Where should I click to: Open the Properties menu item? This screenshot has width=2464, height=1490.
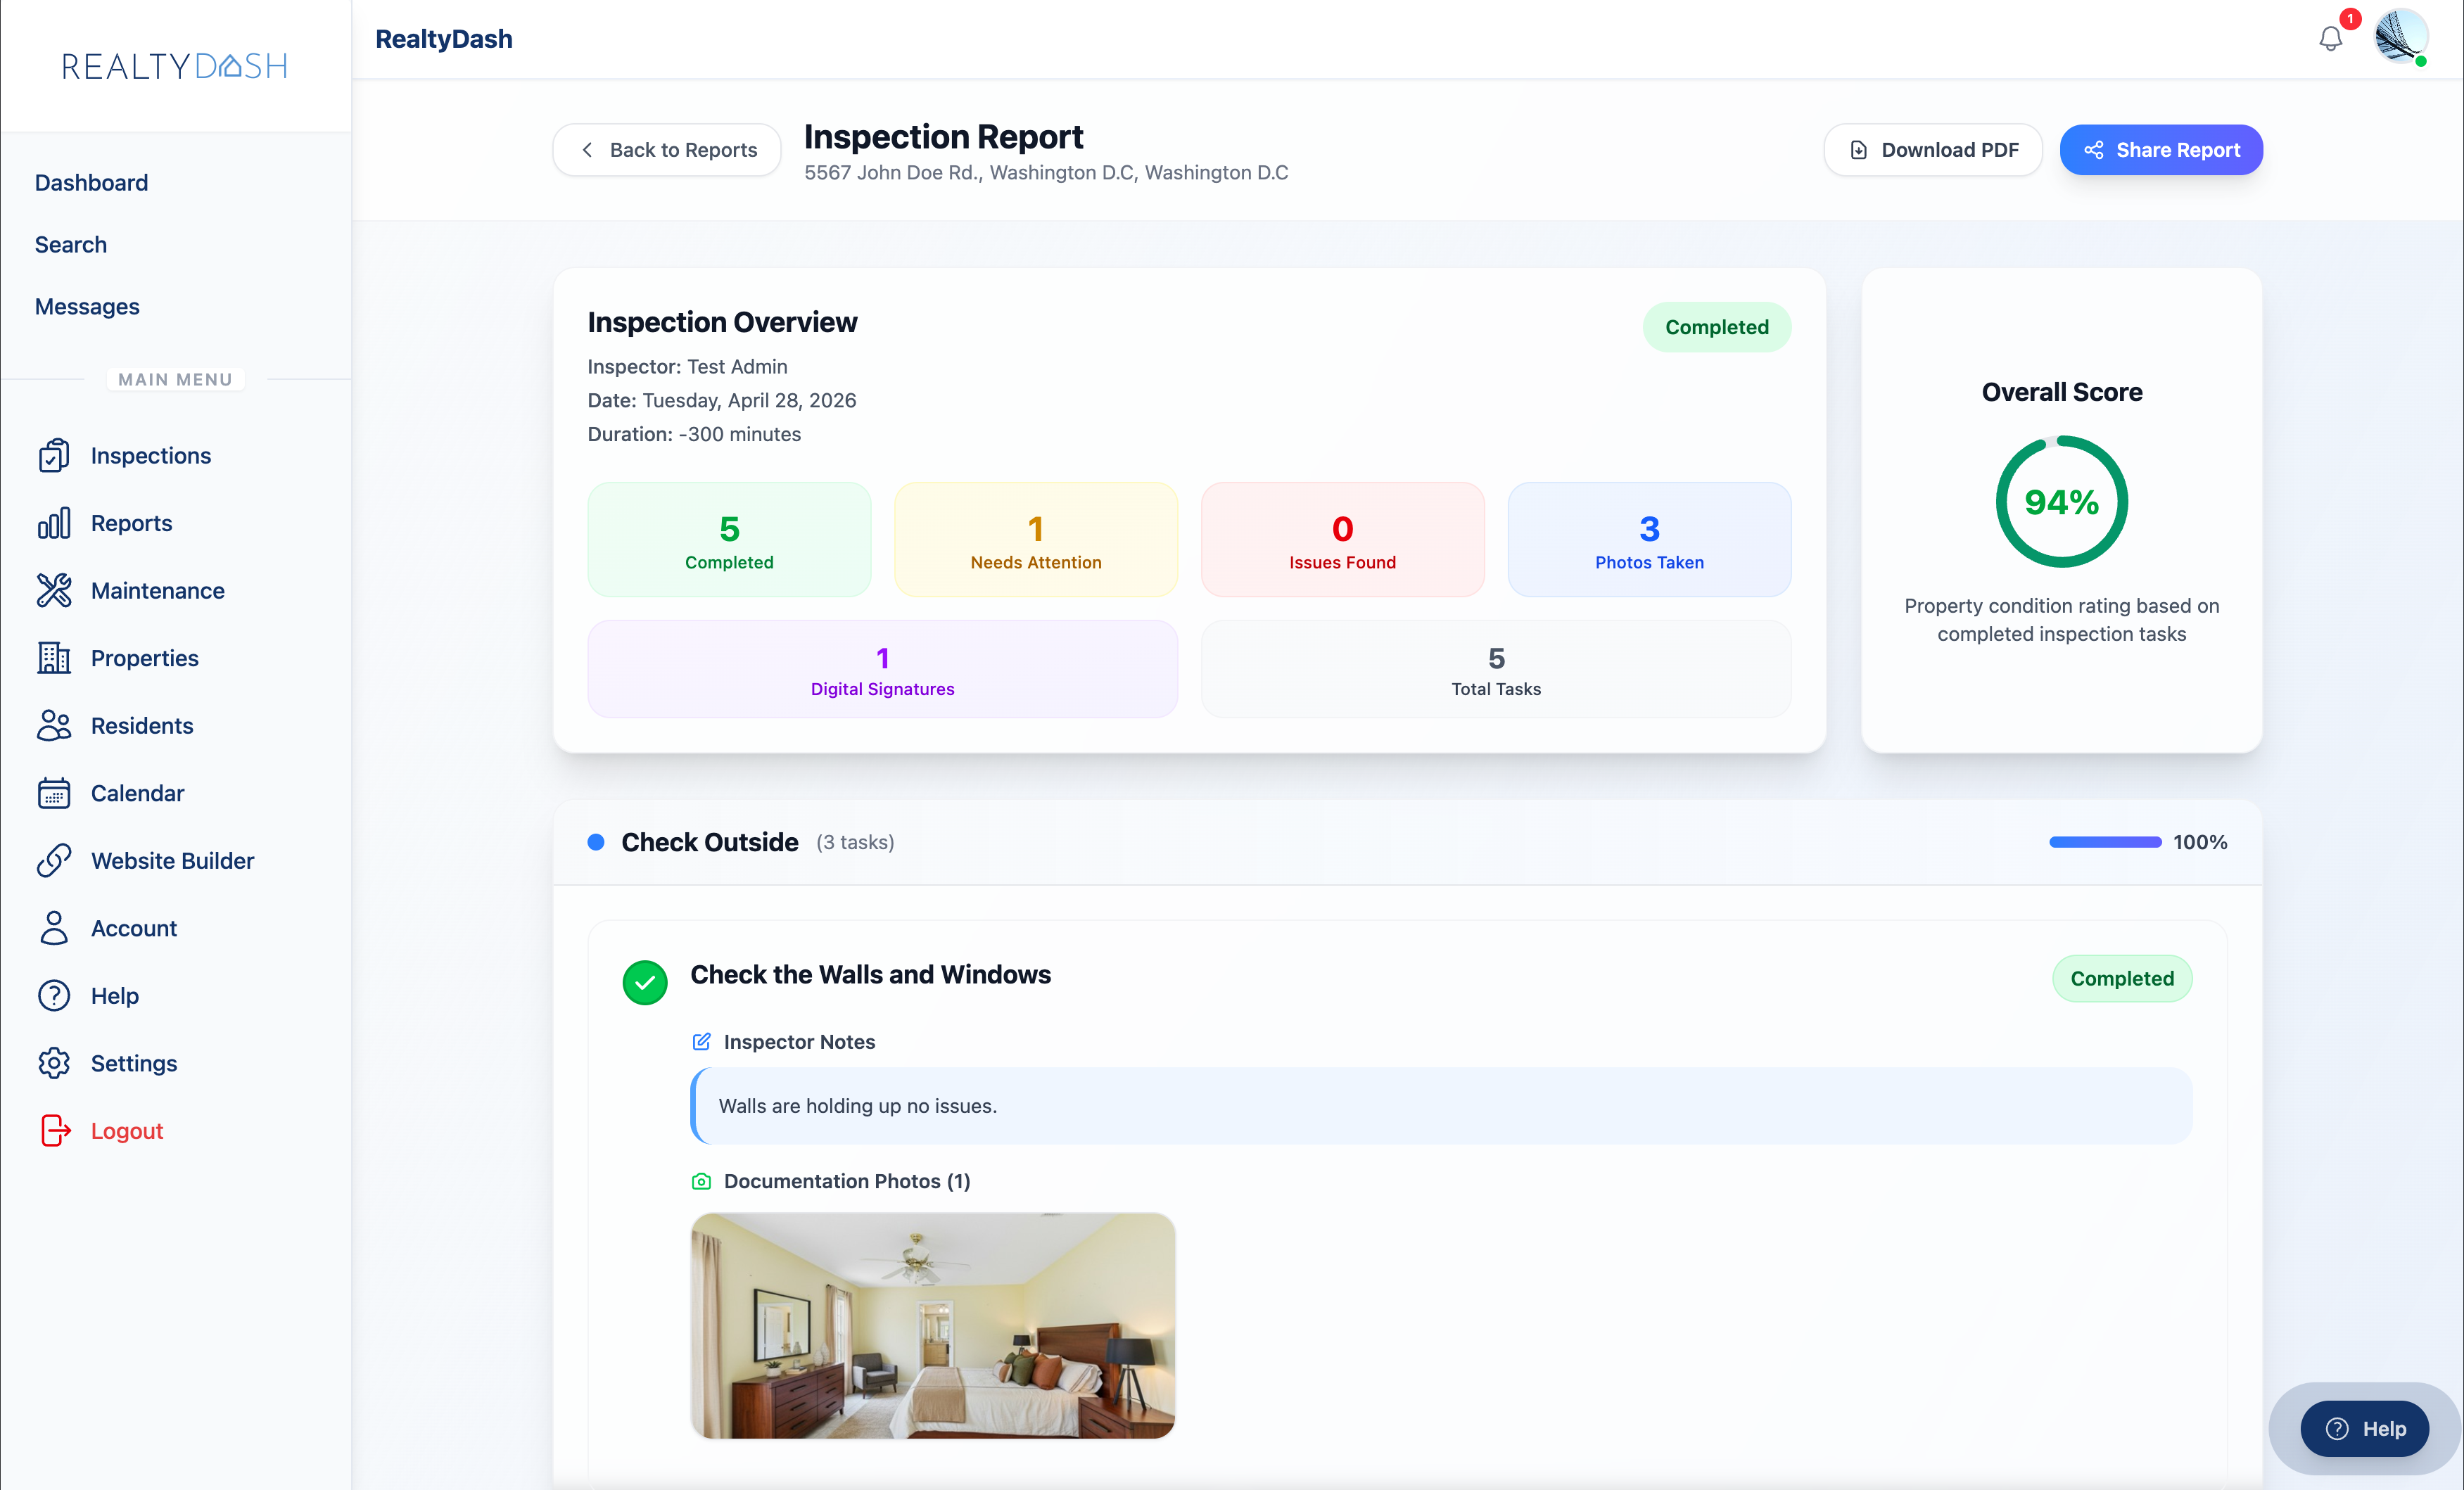tap(145, 658)
